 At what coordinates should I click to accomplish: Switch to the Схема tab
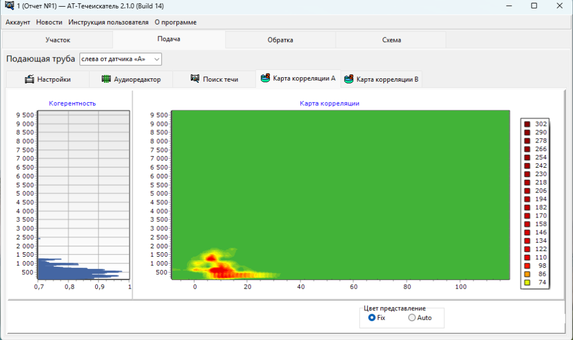[x=391, y=40]
